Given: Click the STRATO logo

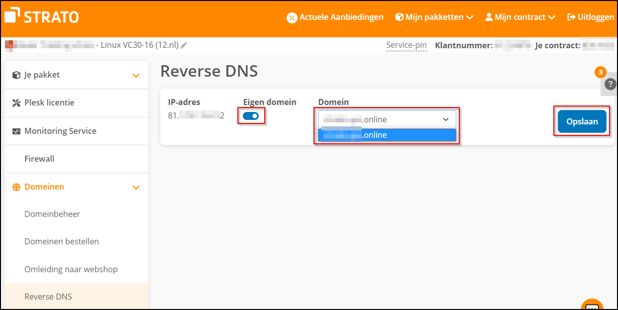Looking at the screenshot, I should tap(42, 16).
